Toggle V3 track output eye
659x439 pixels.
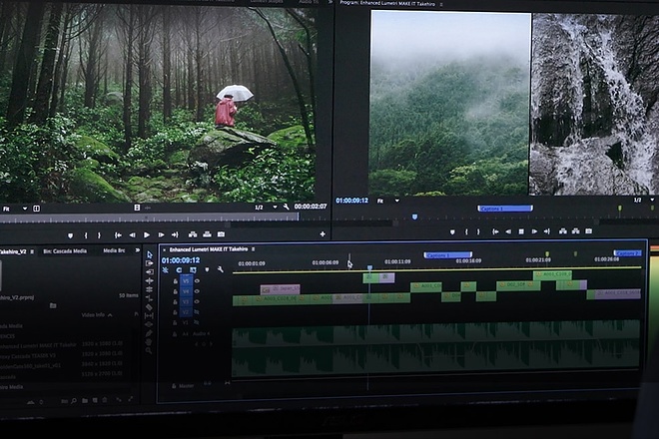click(x=197, y=301)
